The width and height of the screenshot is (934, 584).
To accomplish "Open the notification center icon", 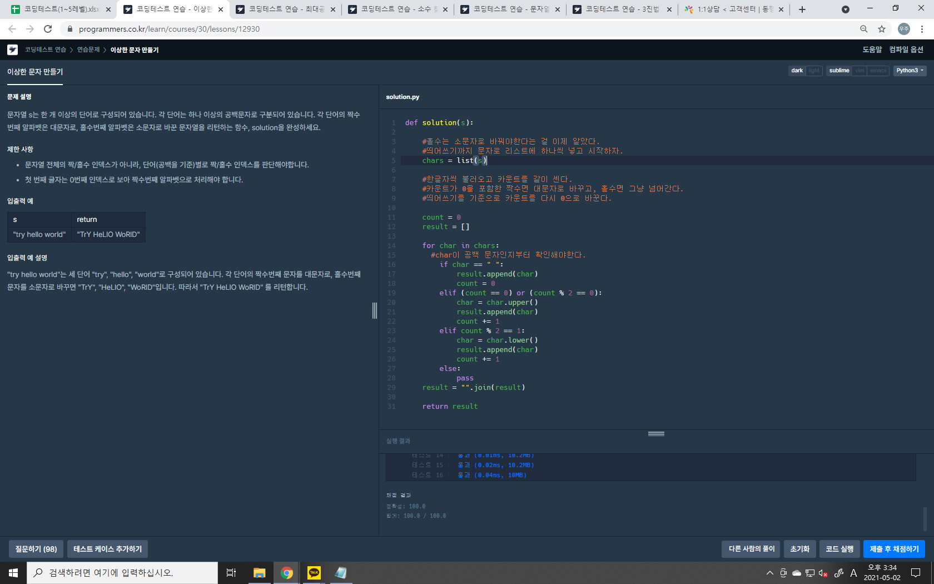I will (x=916, y=573).
